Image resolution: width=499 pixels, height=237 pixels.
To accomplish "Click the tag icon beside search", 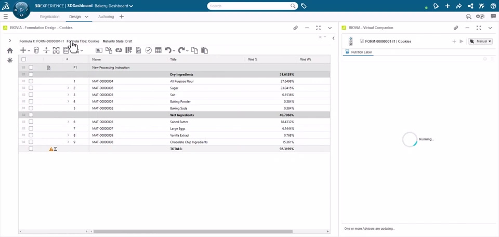I will click(x=304, y=6).
